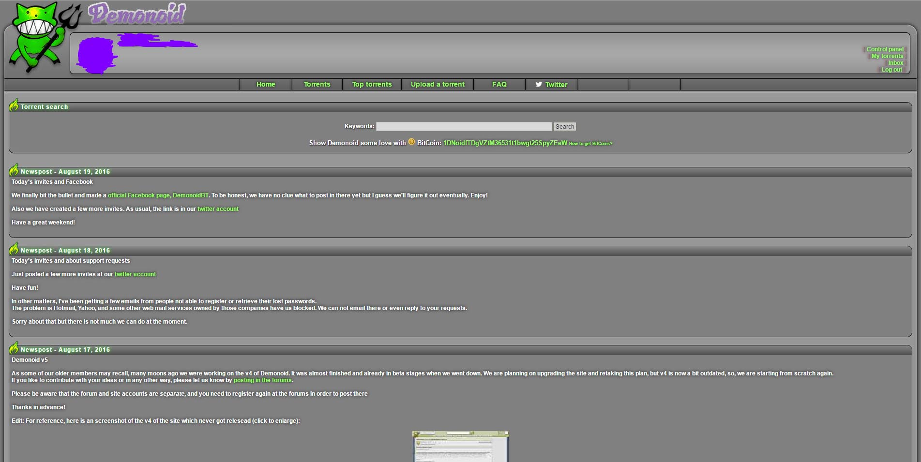Click the Thanks in advance! line
Screen dimensions: 921x462
click(38, 407)
